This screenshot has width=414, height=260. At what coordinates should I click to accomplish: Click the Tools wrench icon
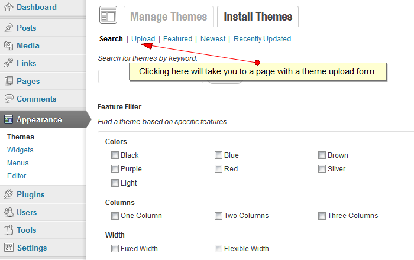coord(8,230)
